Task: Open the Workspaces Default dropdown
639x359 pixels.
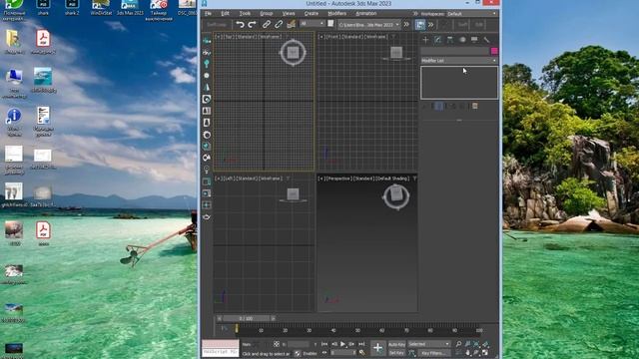Action: click(471, 13)
